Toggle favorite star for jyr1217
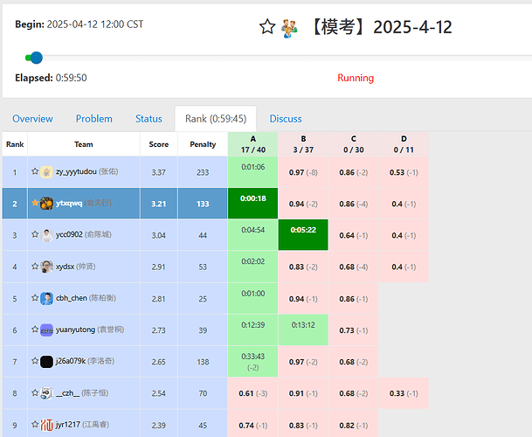The width and height of the screenshot is (532, 437). point(35,424)
